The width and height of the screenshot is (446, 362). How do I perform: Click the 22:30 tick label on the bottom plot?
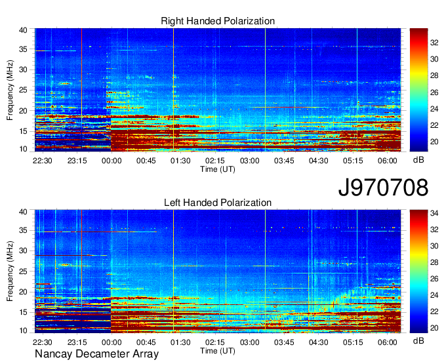(x=43, y=342)
